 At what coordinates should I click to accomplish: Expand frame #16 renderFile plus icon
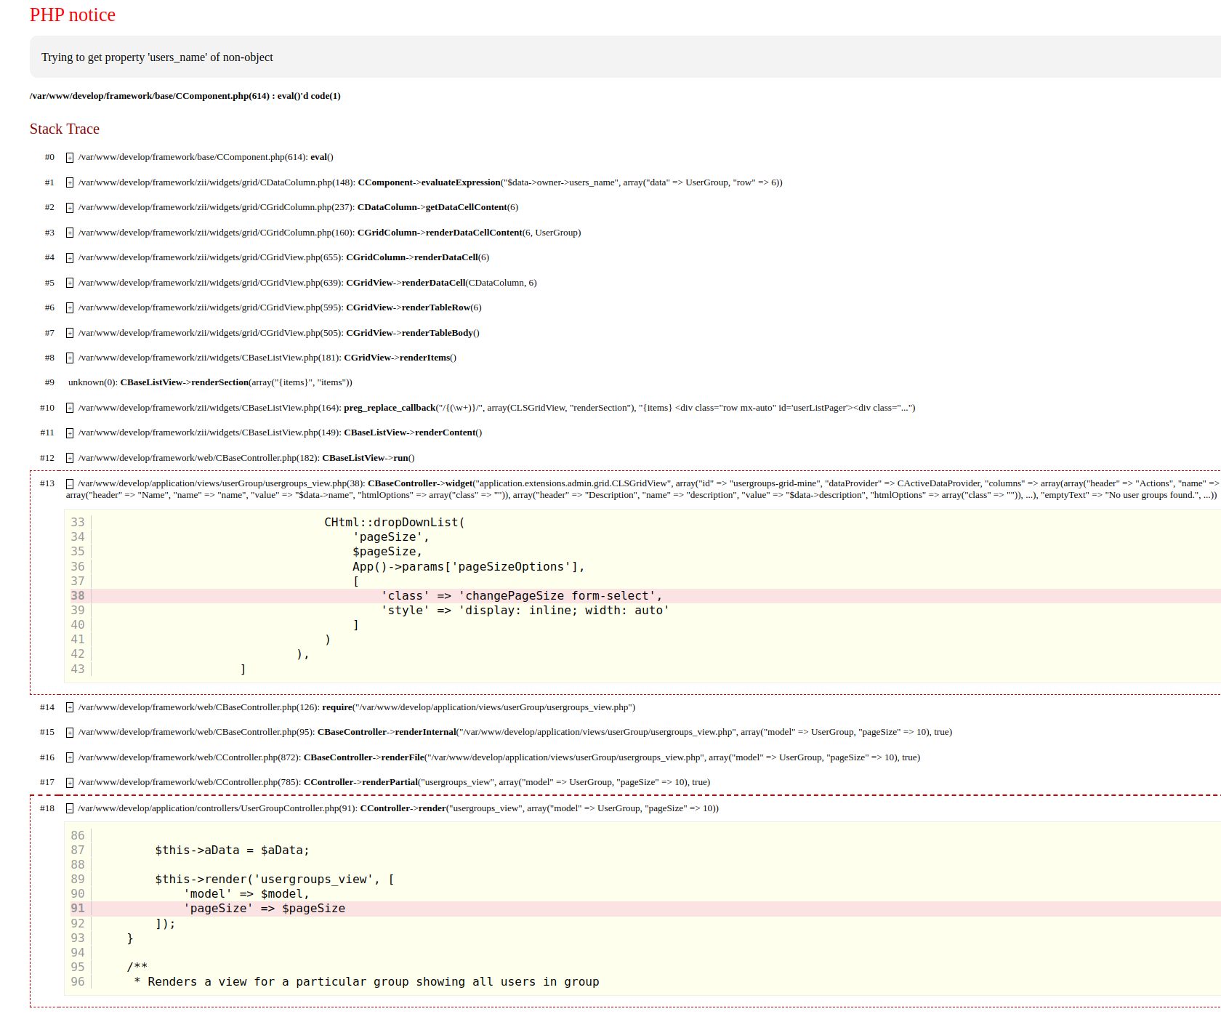pos(70,758)
